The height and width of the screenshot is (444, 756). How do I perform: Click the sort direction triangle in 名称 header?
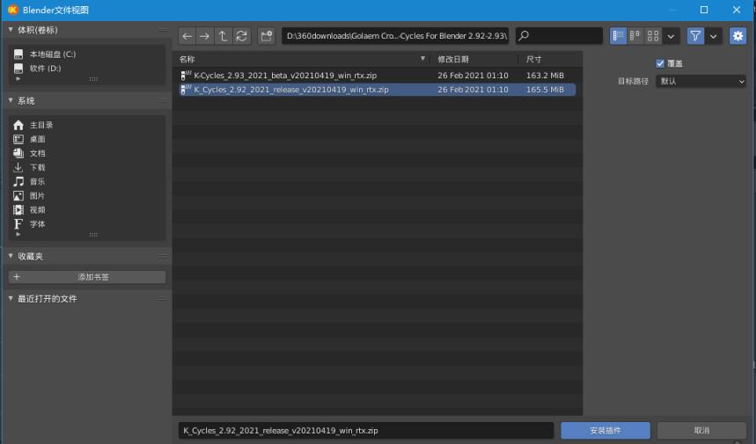pos(422,59)
